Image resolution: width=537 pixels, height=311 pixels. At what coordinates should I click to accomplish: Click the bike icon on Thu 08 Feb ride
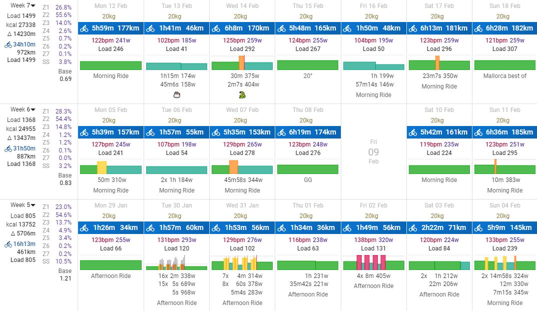[x=281, y=132]
